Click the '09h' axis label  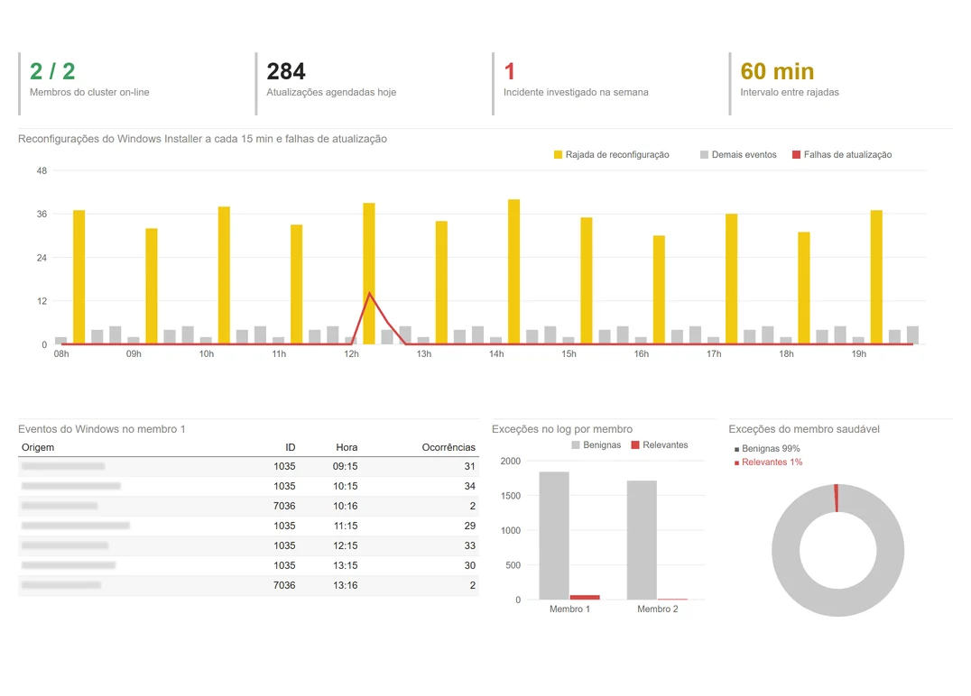(134, 354)
